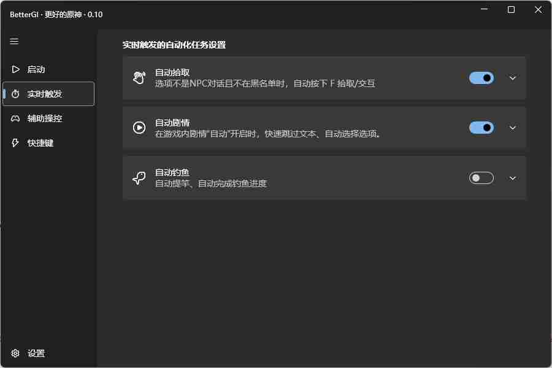The height and width of the screenshot is (368, 552).
Task: Click the play-circle icon of 自动剧情
Action: pos(139,128)
